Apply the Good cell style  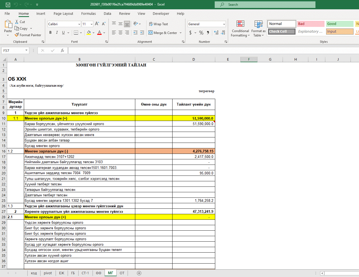(x=340, y=24)
